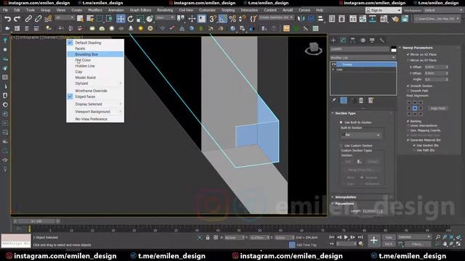Toggle the Banking checkbox

click(408, 121)
